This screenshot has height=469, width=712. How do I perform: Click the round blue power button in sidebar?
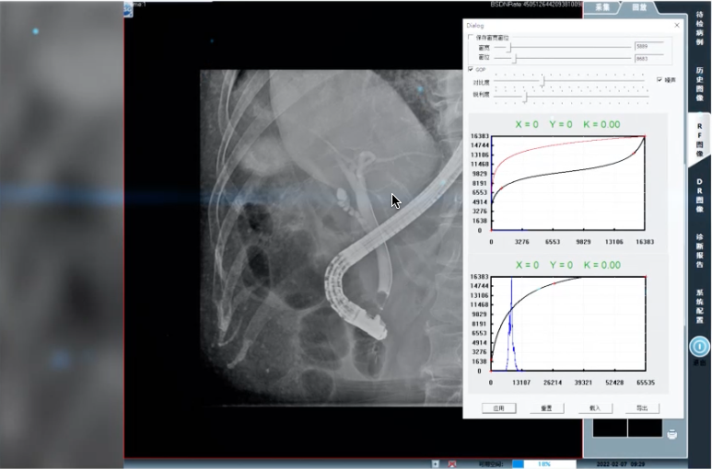coord(699,347)
